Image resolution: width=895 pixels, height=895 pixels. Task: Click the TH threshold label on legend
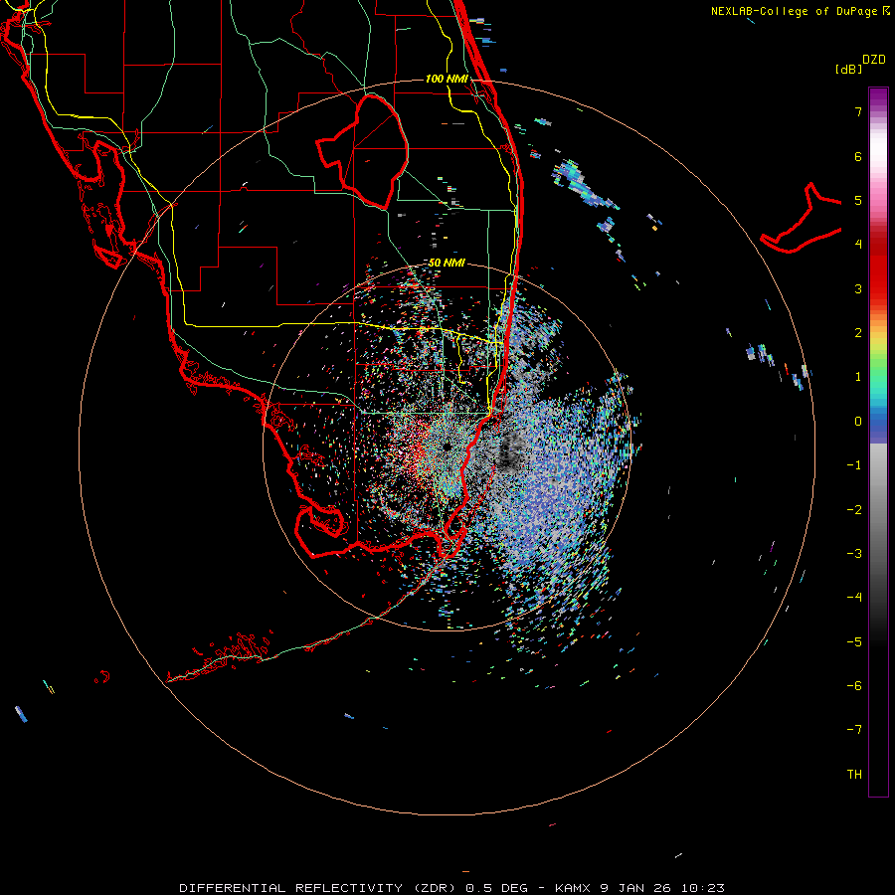(854, 774)
